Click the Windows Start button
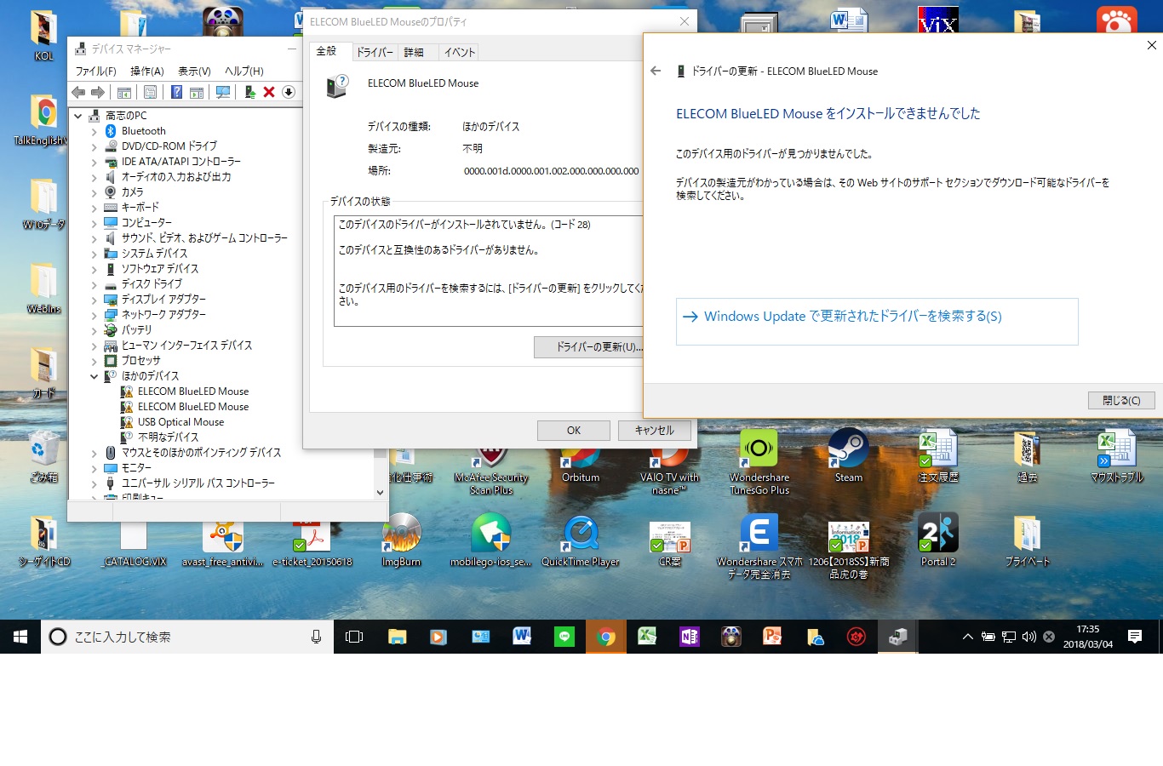 click(x=20, y=637)
